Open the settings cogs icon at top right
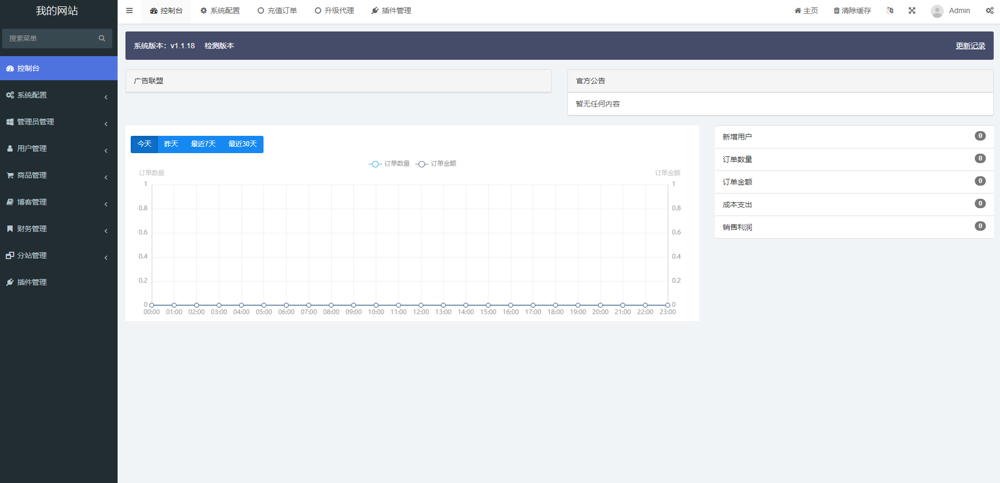The width and height of the screenshot is (1000, 483). [x=989, y=10]
